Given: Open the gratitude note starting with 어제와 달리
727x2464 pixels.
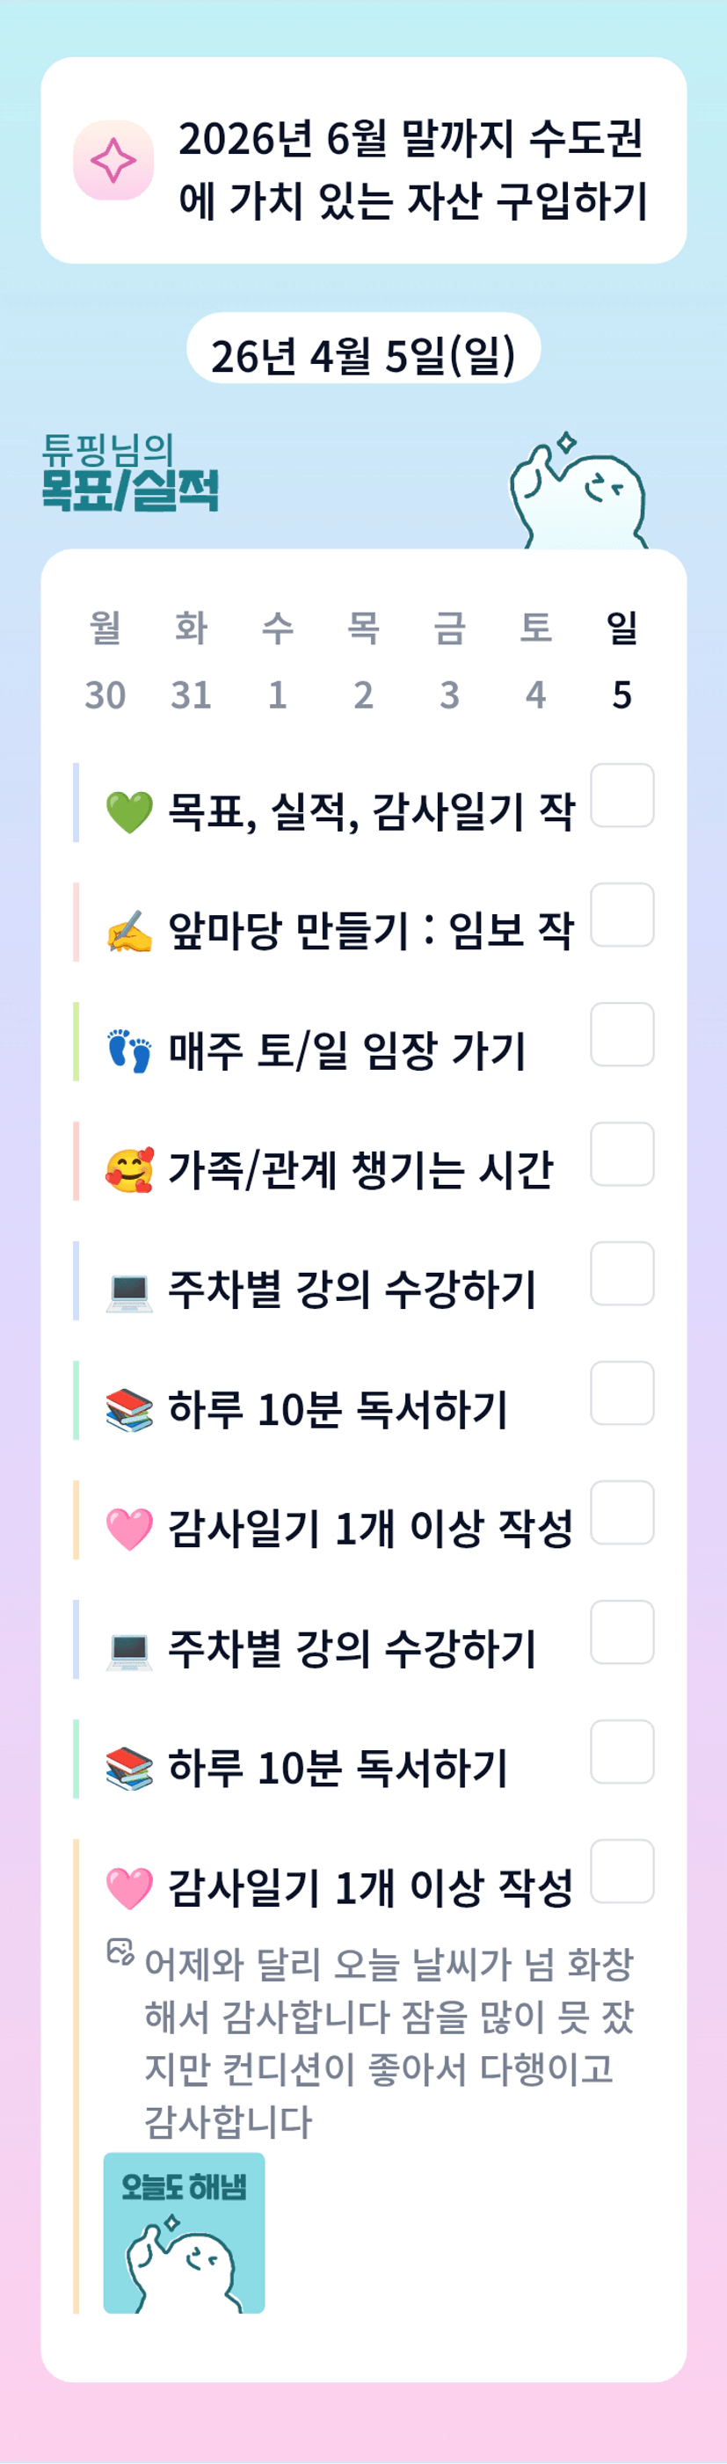Looking at the screenshot, I should [388, 2041].
